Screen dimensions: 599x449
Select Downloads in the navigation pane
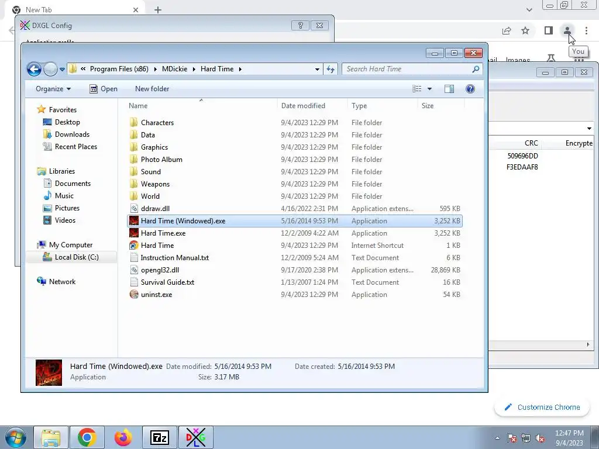67,134
